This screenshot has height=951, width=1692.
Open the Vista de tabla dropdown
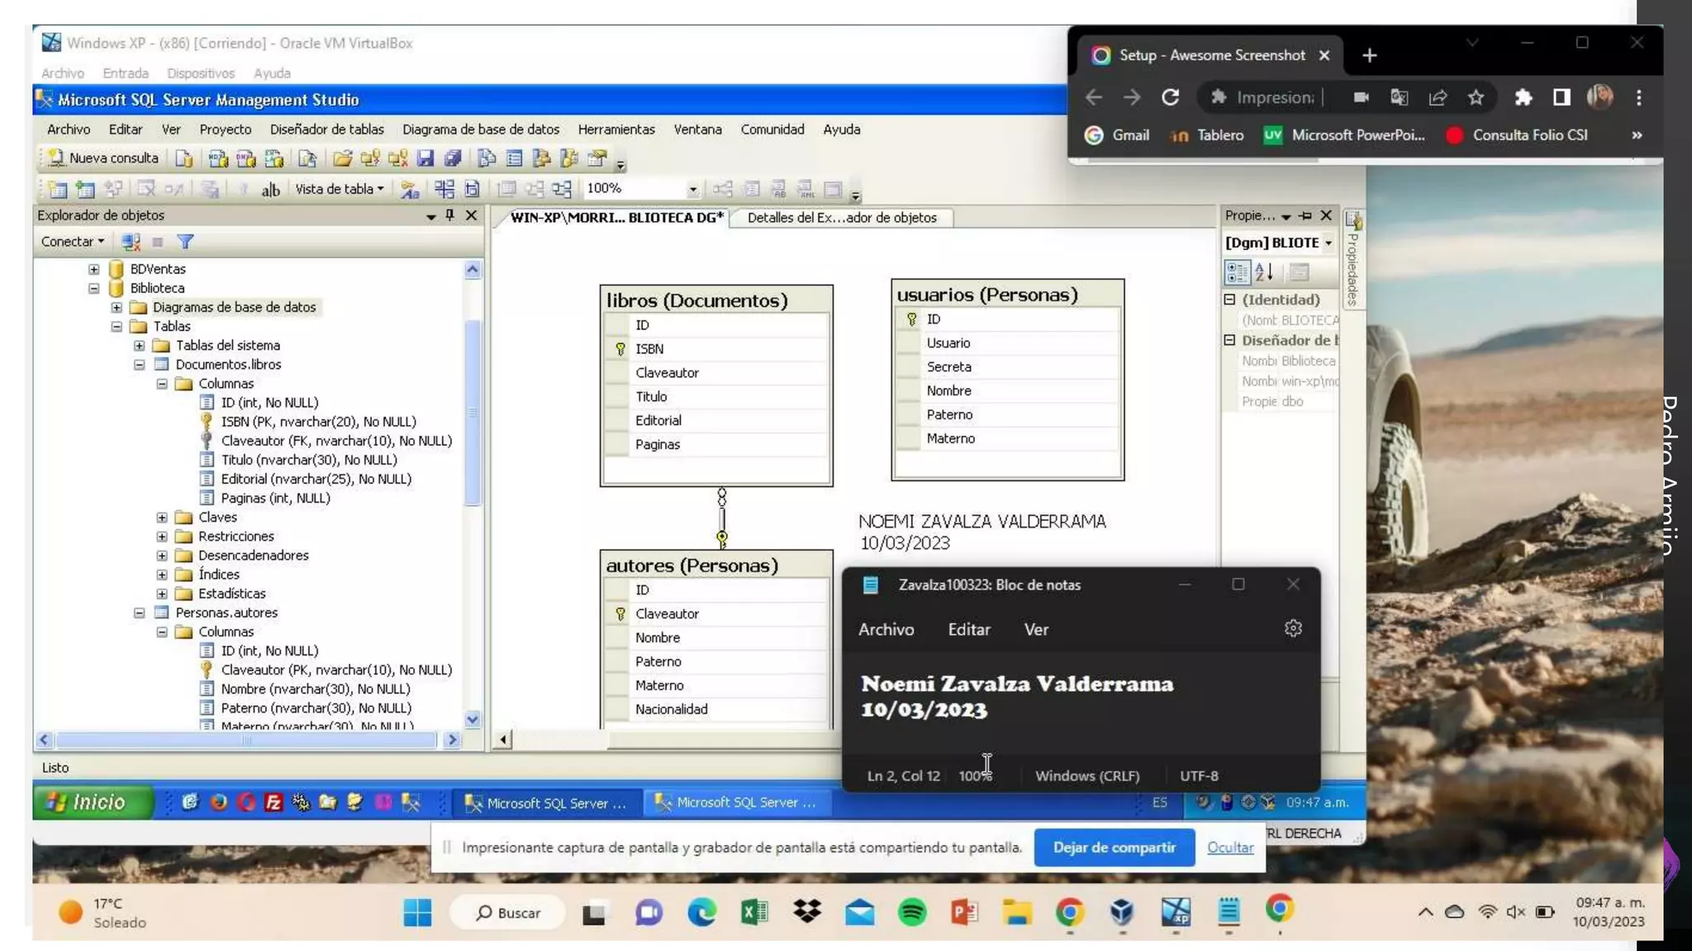(x=340, y=189)
